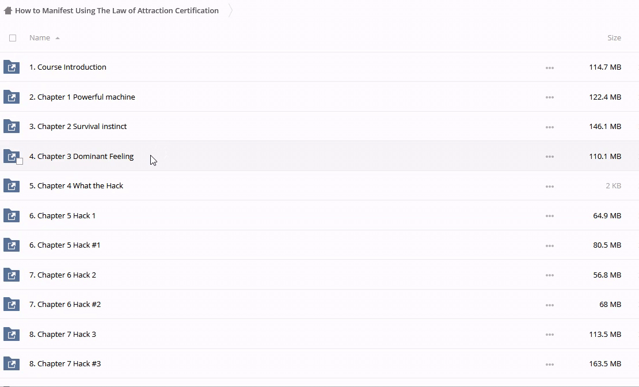Open the Chapter 2 Survival instinct folder name

[x=78, y=127]
